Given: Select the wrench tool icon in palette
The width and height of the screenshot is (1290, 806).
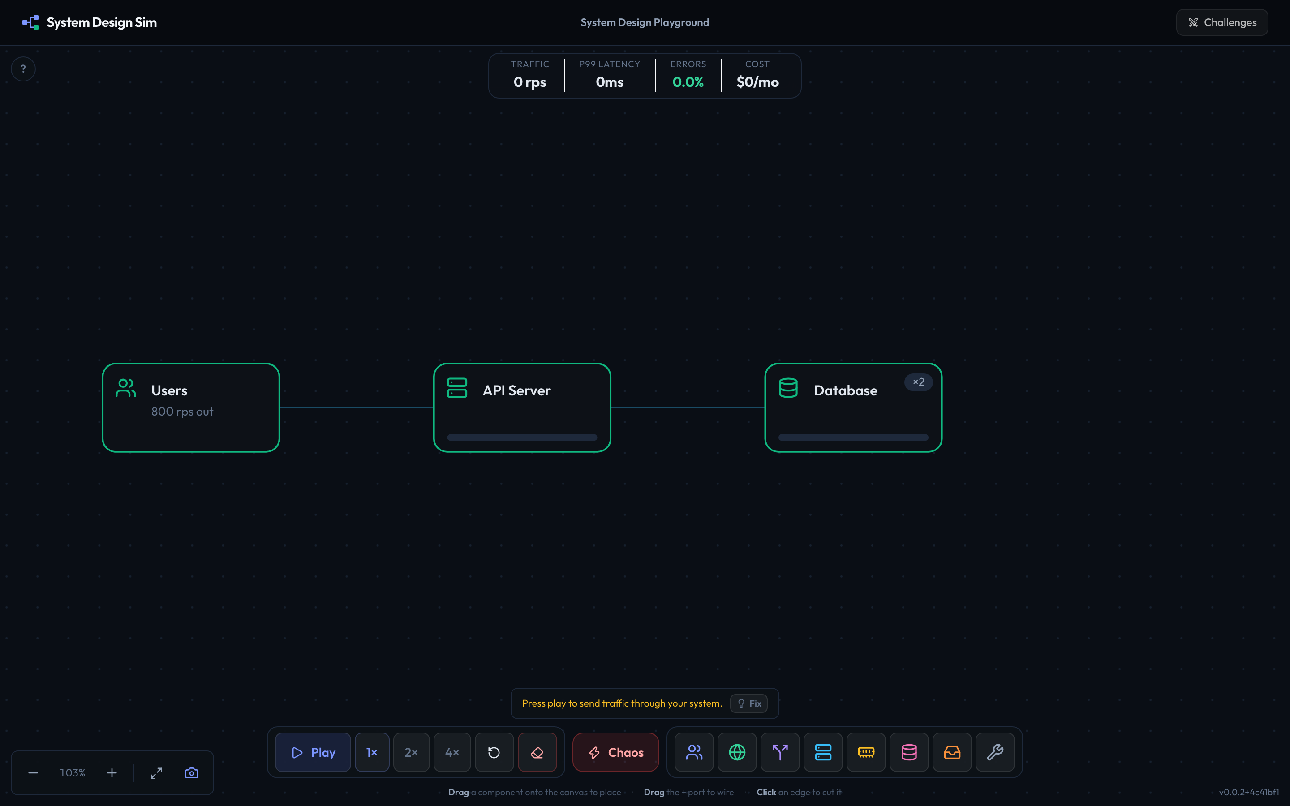Looking at the screenshot, I should pos(995,752).
